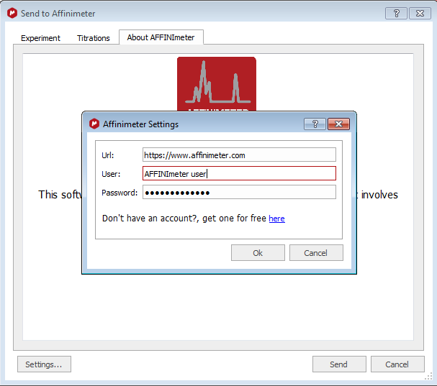Click the AFFINImeter red logo image
This screenshot has height=386, width=437.
pyautogui.click(x=217, y=84)
